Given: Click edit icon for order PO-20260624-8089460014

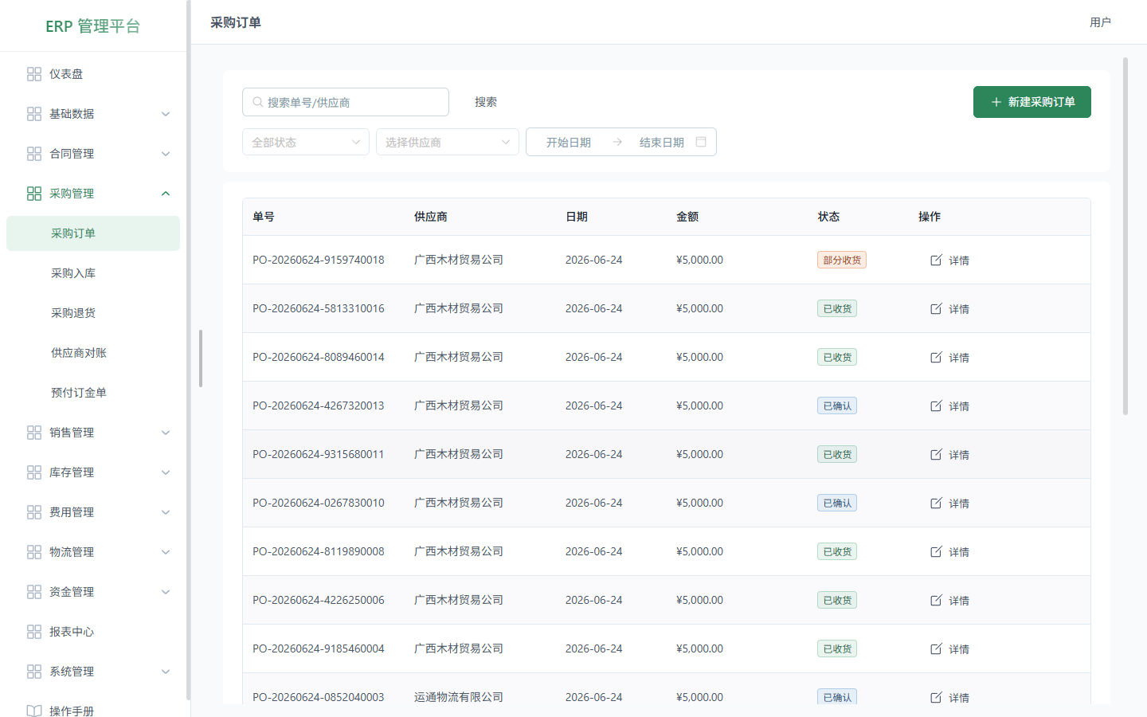Looking at the screenshot, I should (937, 357).
